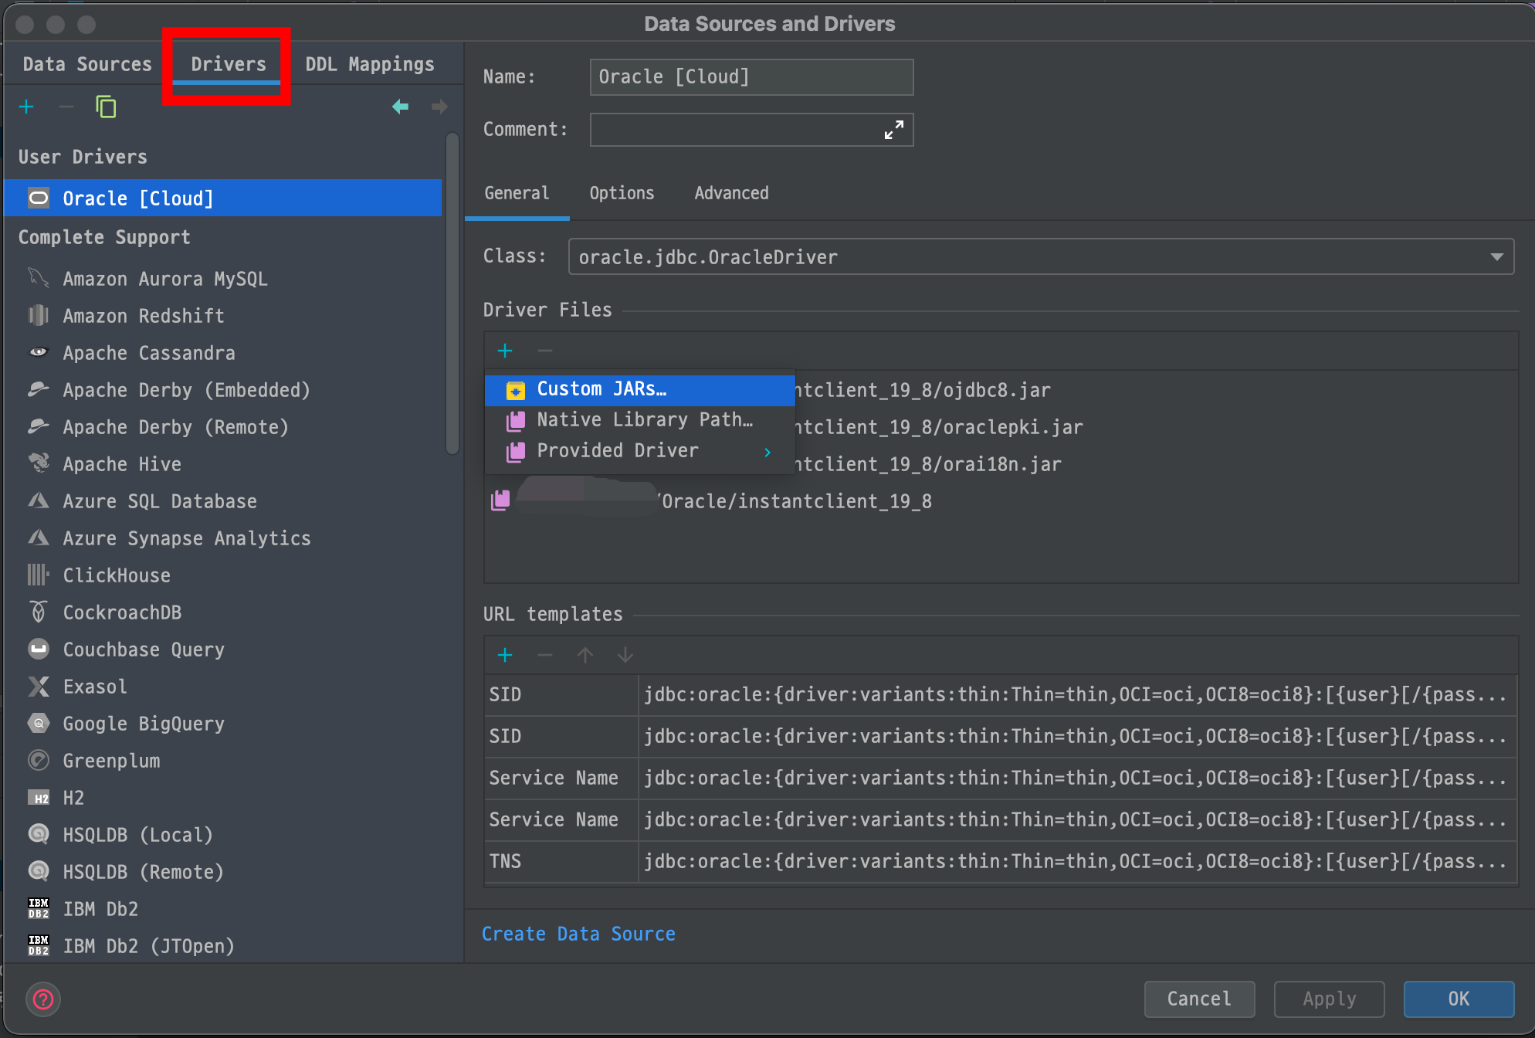1535x1038 pixels.
Task: Duplicate the selected driver with the copy icon
Action: [106, 107]
